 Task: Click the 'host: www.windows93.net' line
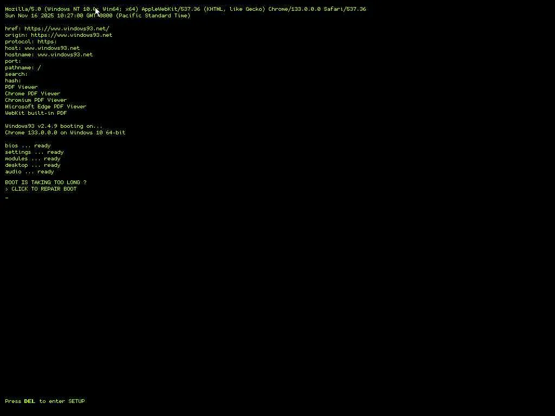42,48
